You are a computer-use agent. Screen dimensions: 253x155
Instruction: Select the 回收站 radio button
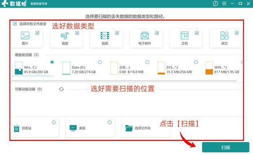tap(54, 122)
